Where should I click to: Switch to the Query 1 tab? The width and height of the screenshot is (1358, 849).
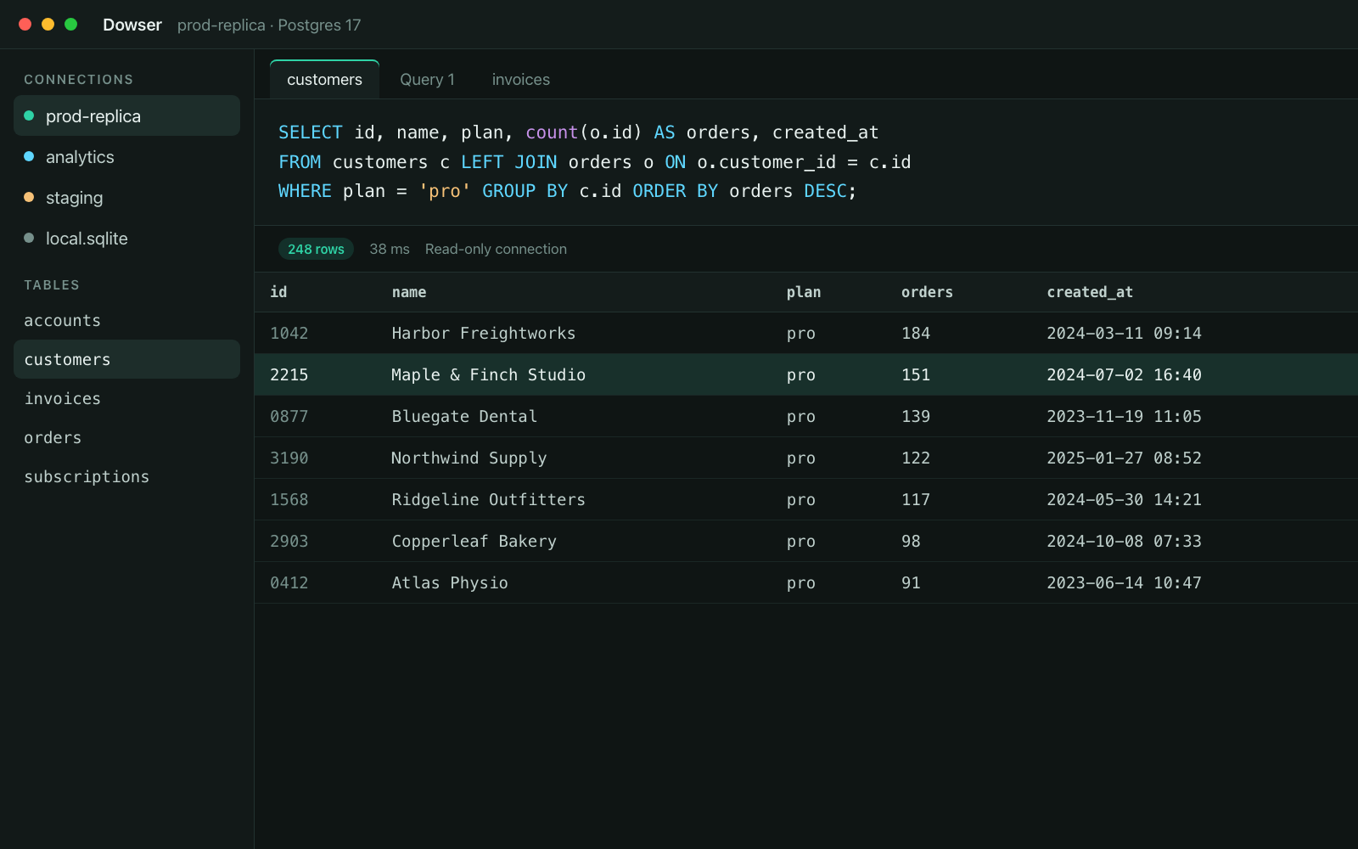click(x=427, y=79)
